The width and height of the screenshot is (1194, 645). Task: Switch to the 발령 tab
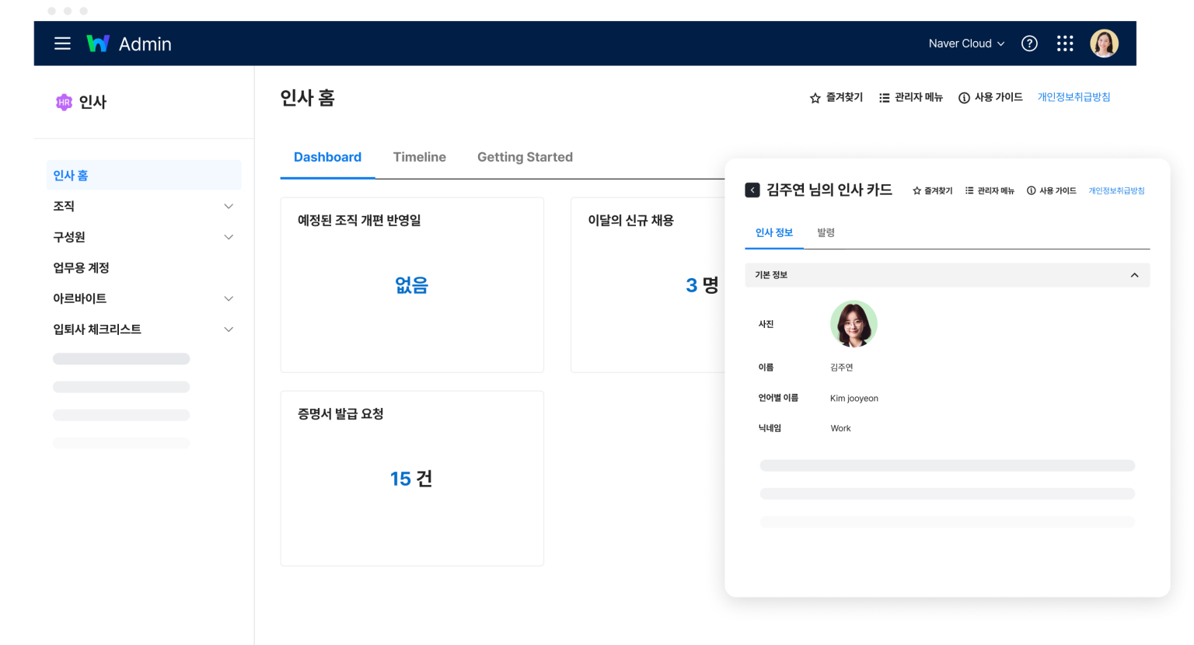coord(826,232)
